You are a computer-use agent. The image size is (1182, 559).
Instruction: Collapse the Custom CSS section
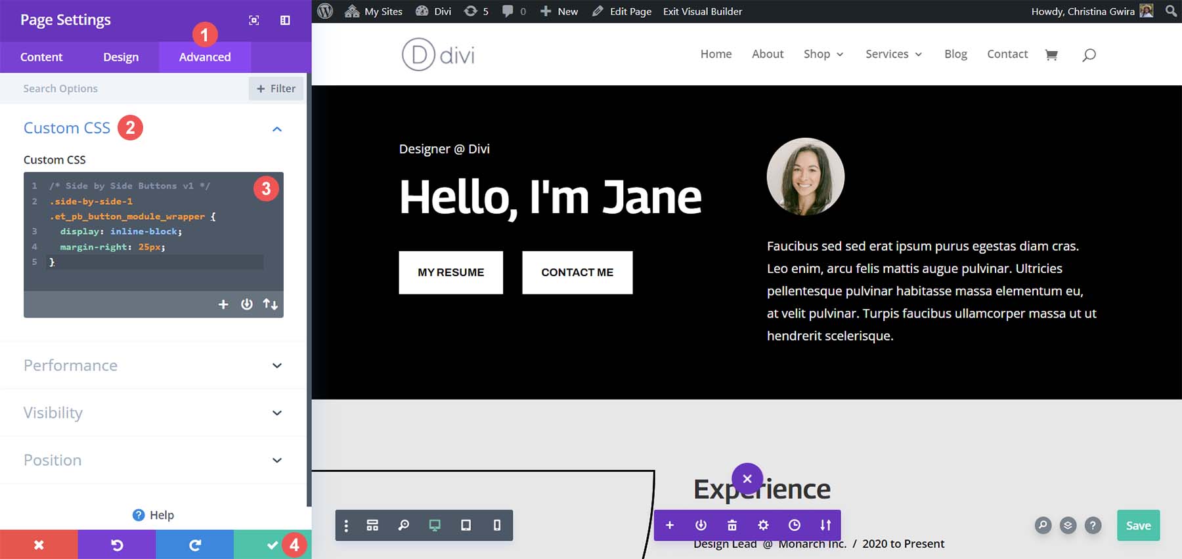[x=276, y=129]
